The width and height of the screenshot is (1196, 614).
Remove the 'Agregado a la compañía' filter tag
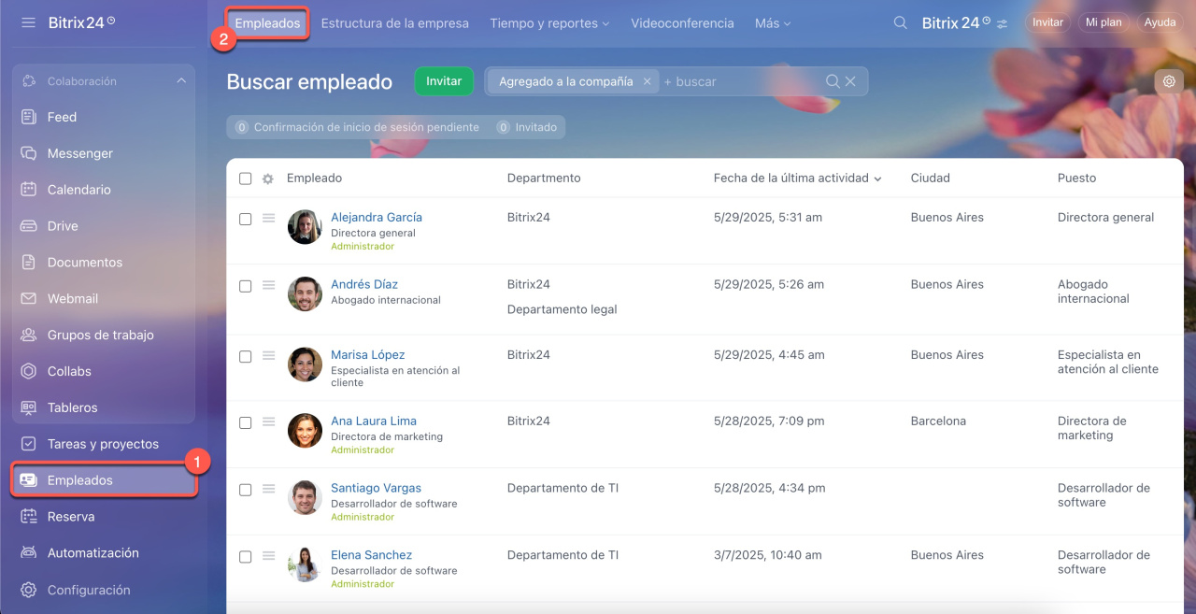[x=647, y=81]
